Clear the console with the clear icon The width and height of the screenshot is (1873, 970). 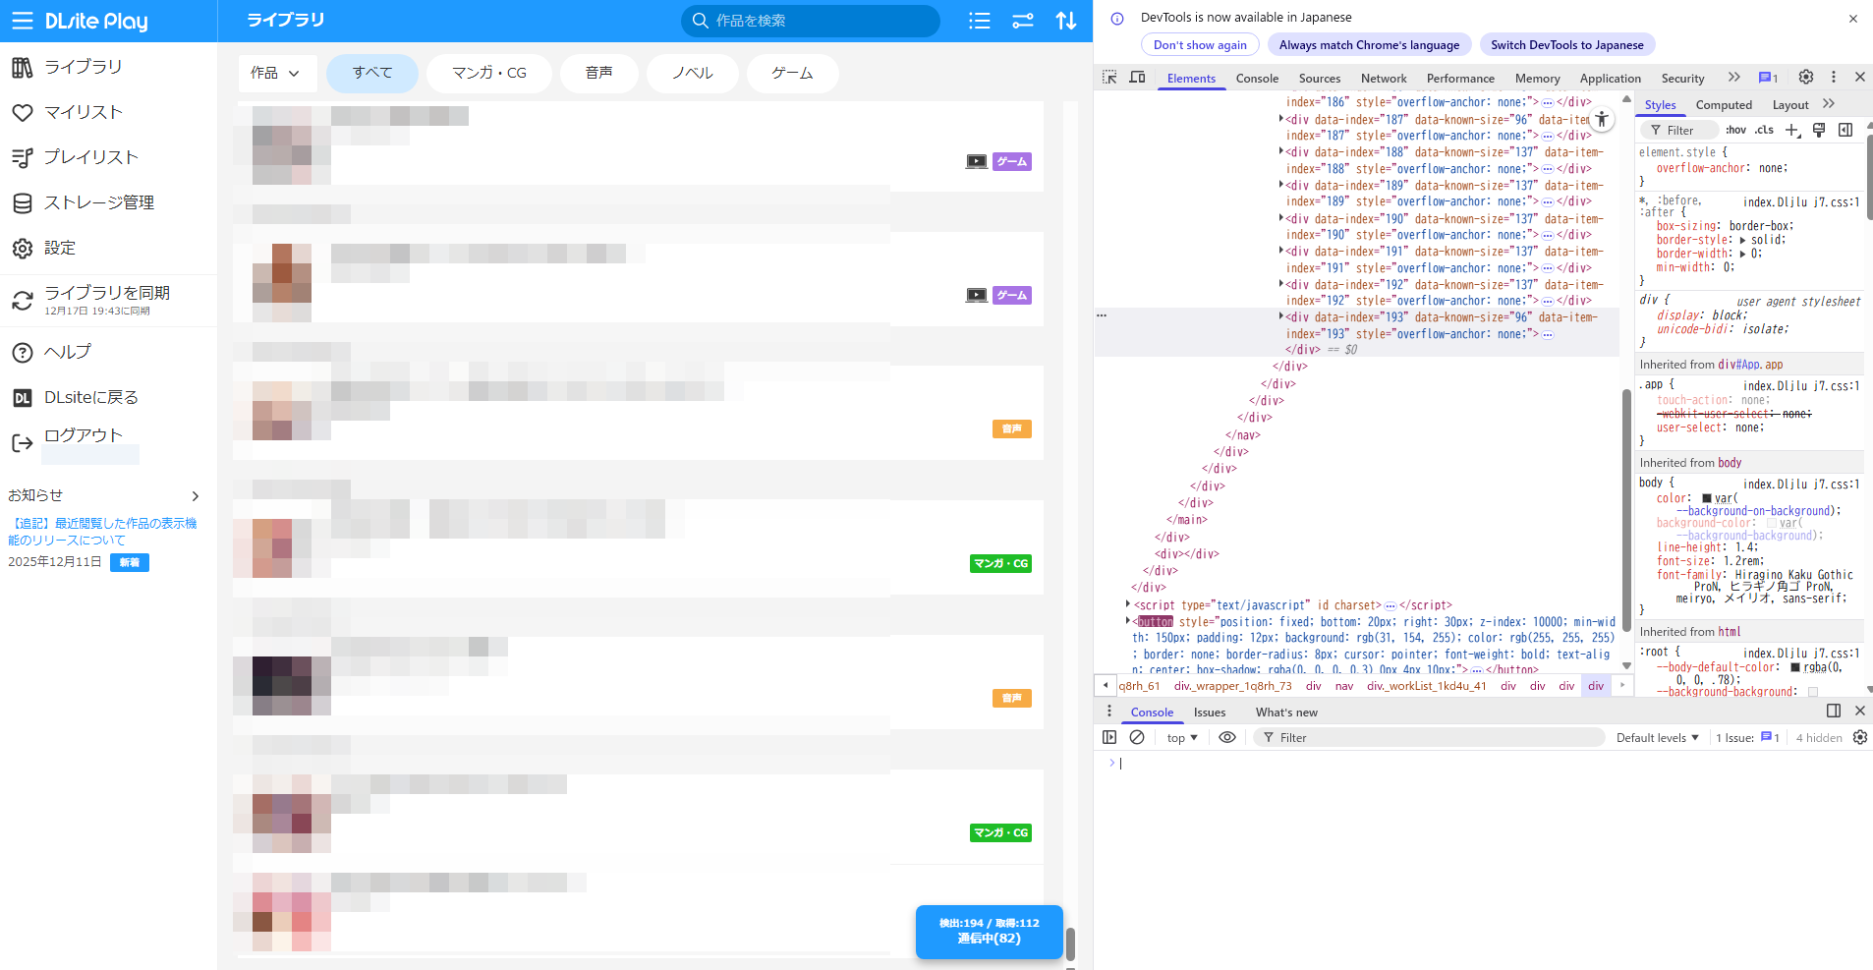tap(1137, 737)
